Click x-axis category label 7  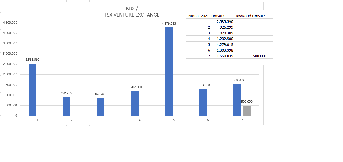242,120
